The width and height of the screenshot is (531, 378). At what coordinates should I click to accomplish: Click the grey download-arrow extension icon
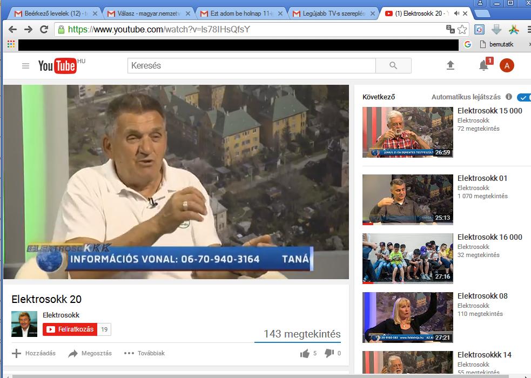point(496,30)
